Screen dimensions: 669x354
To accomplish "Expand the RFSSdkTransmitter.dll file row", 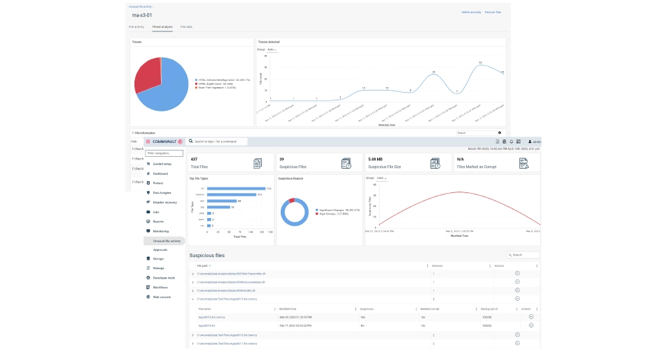I will 192,274.
